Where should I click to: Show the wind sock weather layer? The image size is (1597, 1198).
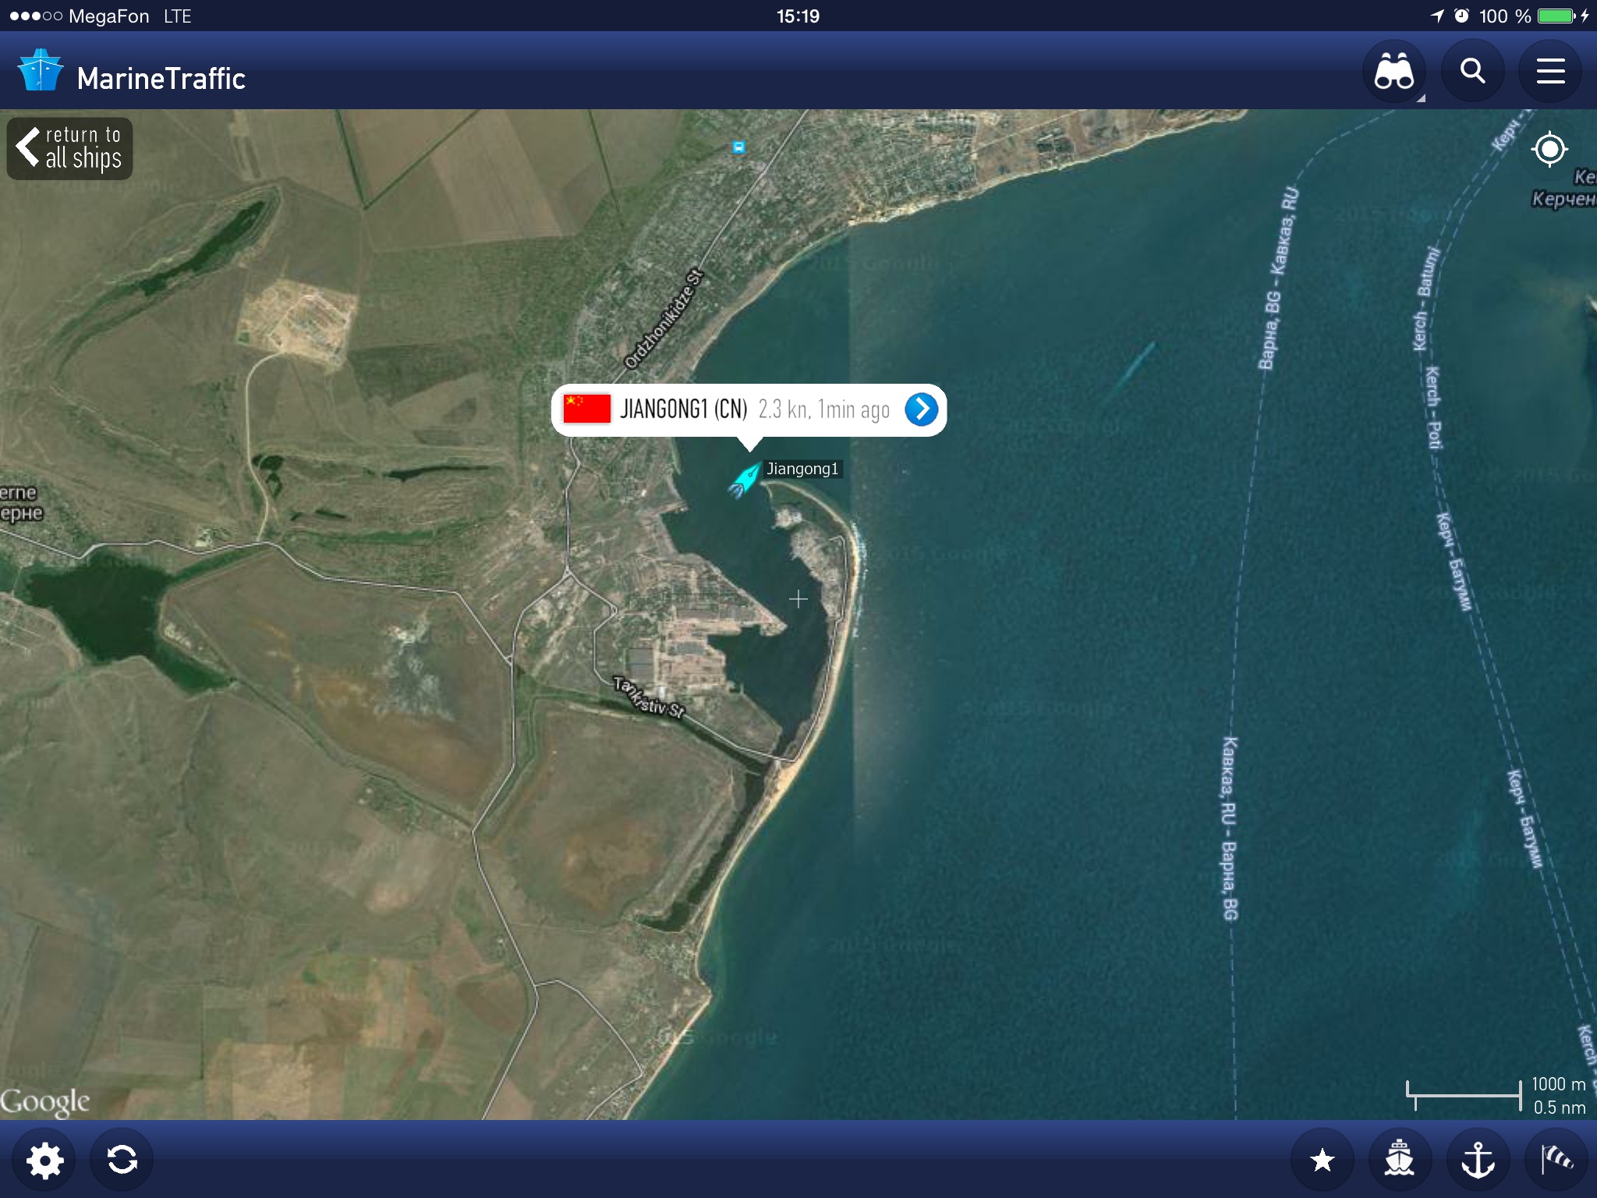1556,1160
